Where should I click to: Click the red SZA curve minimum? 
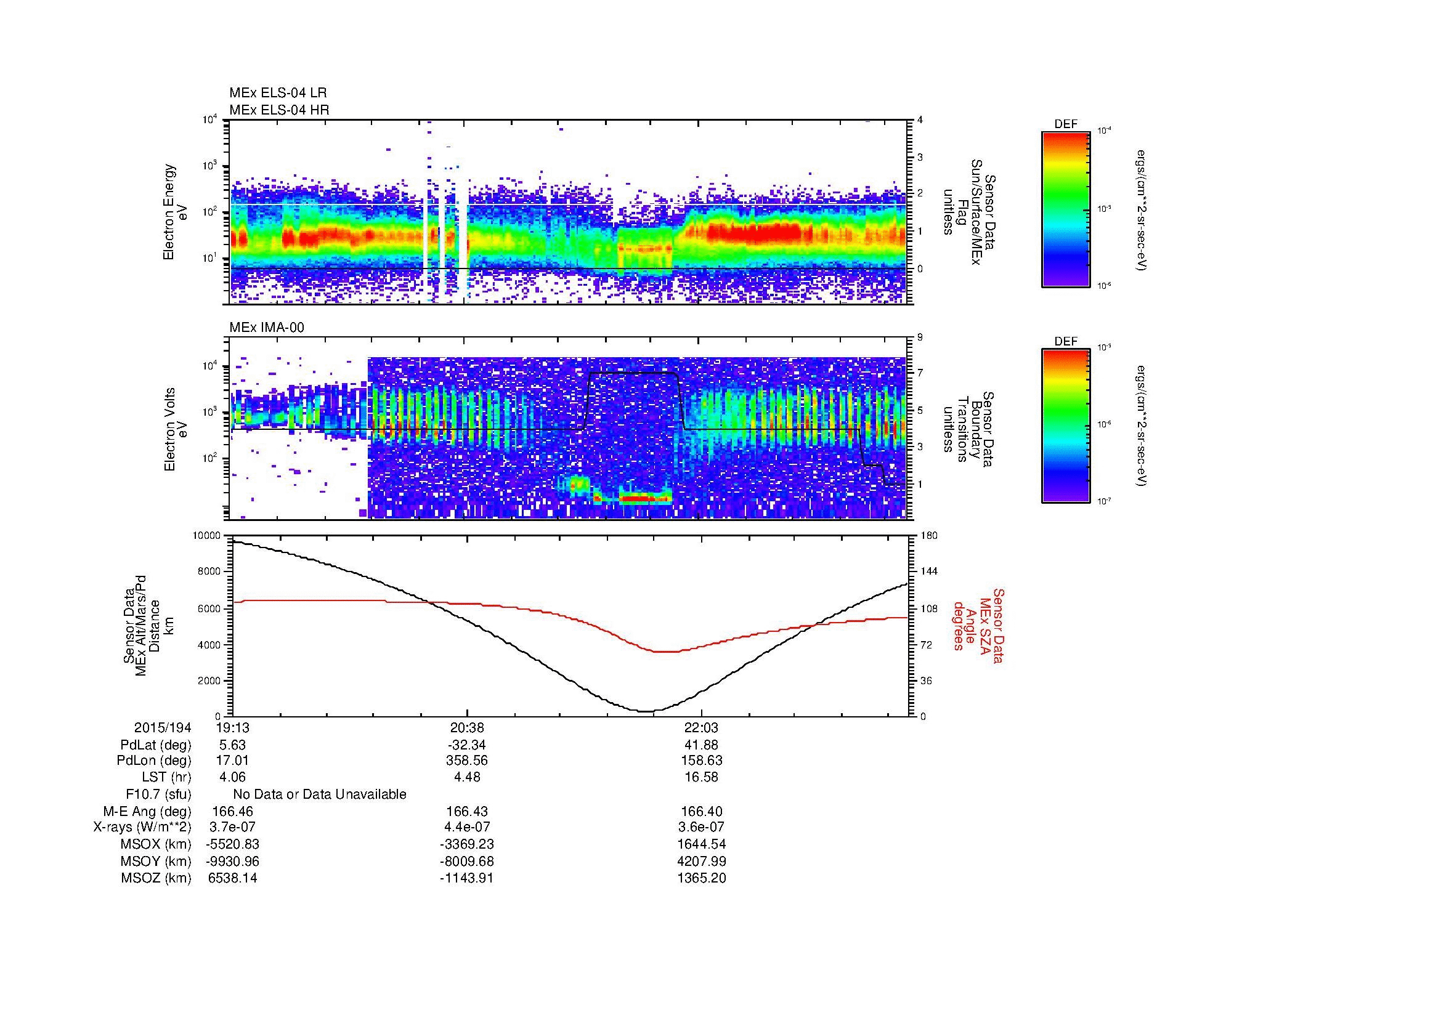tap(665, 652)
